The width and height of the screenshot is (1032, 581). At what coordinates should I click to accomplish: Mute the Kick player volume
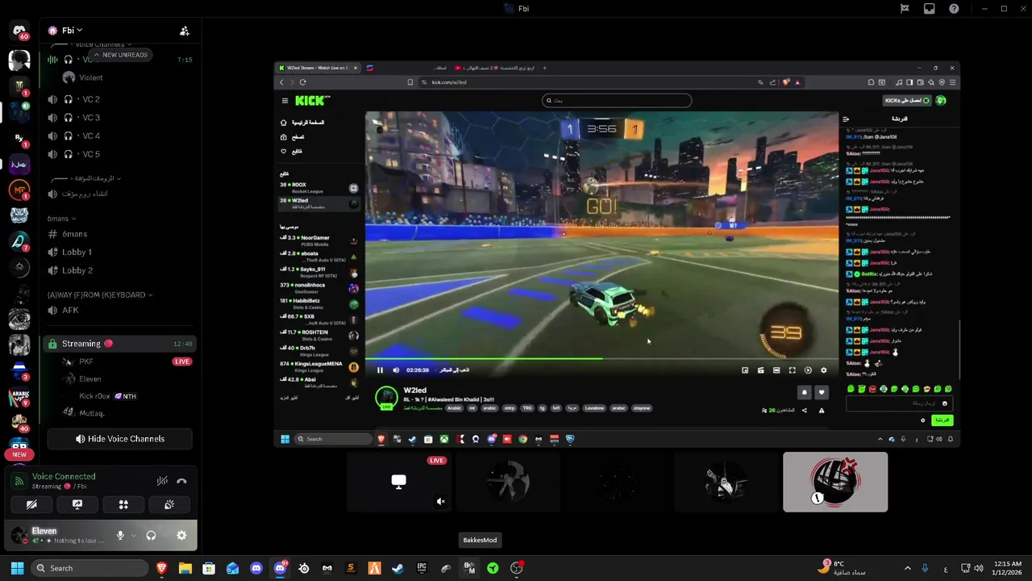[x=396, y=370]
